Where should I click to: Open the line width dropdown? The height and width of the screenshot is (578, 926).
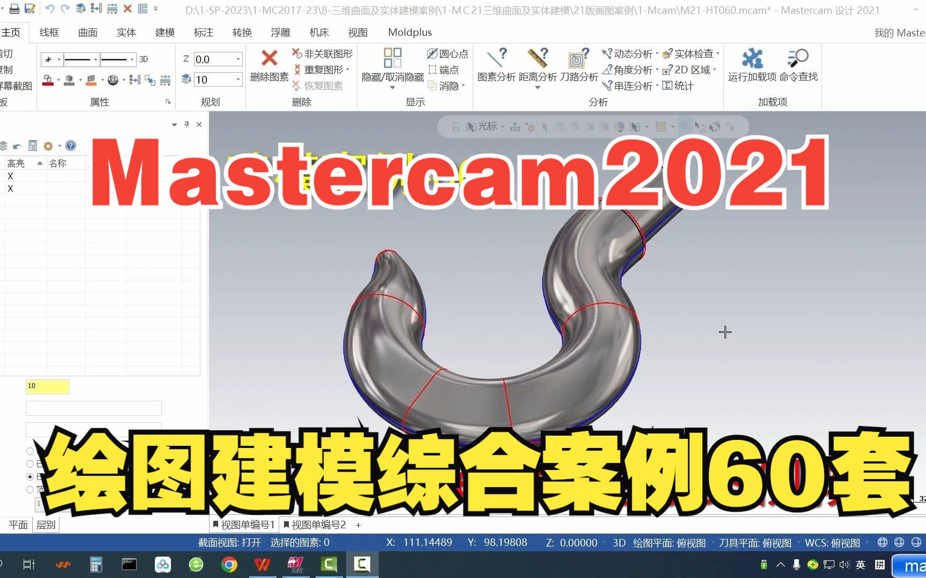[132, 59]
